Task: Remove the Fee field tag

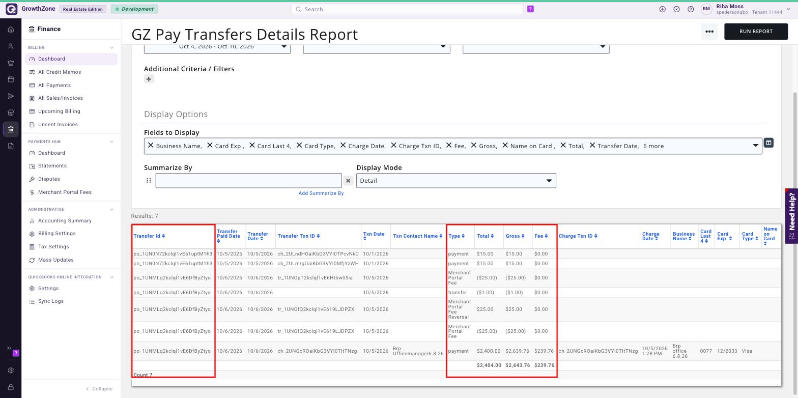Action: point(449,146)
